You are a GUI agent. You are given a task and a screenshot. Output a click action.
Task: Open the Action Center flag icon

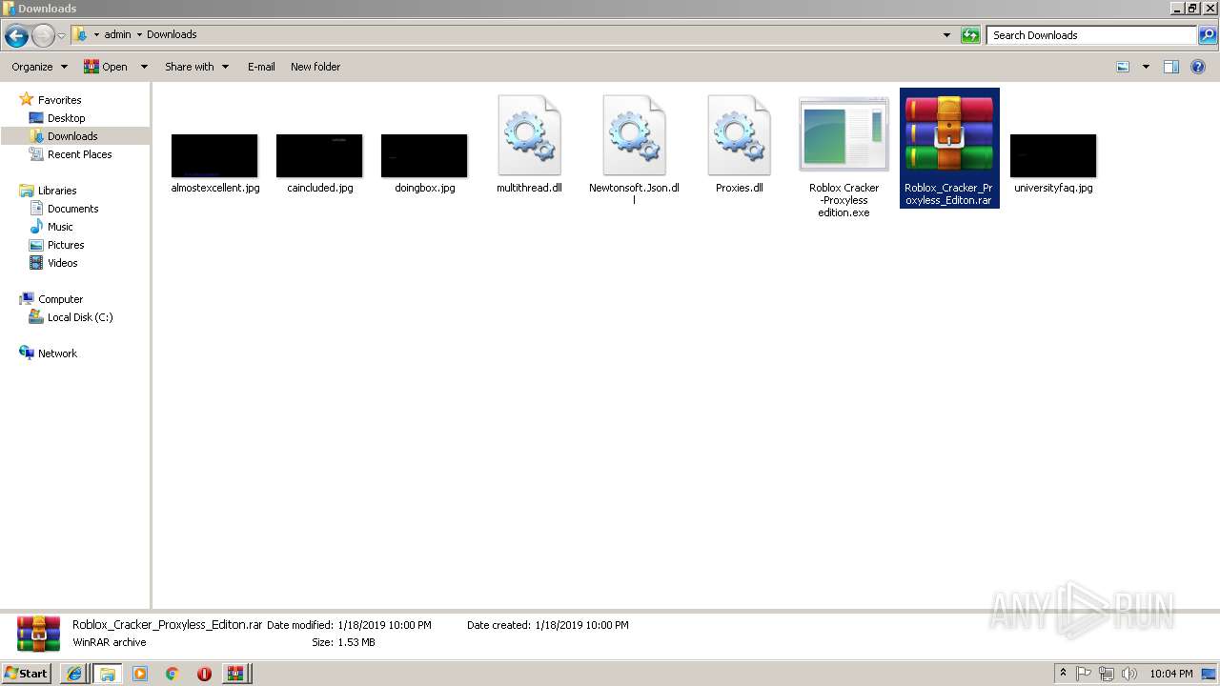pyautogui.click(x=1084, y=674)
